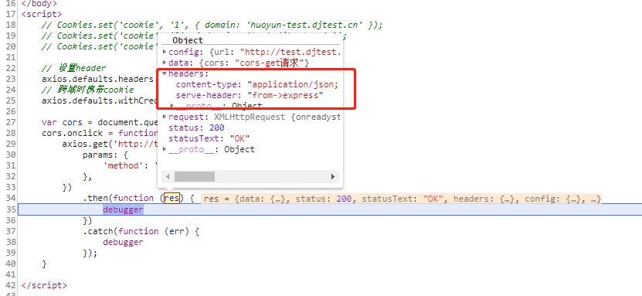Click the tooltip scrollbar left arrow
Viewport: 642px width, 296px height.
tap(167, 177)
